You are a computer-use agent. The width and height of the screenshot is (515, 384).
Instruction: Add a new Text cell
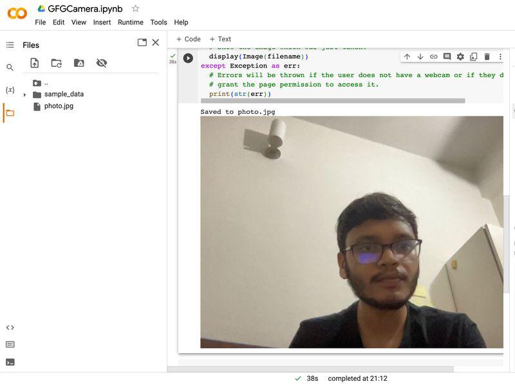[x=220, y=39]
